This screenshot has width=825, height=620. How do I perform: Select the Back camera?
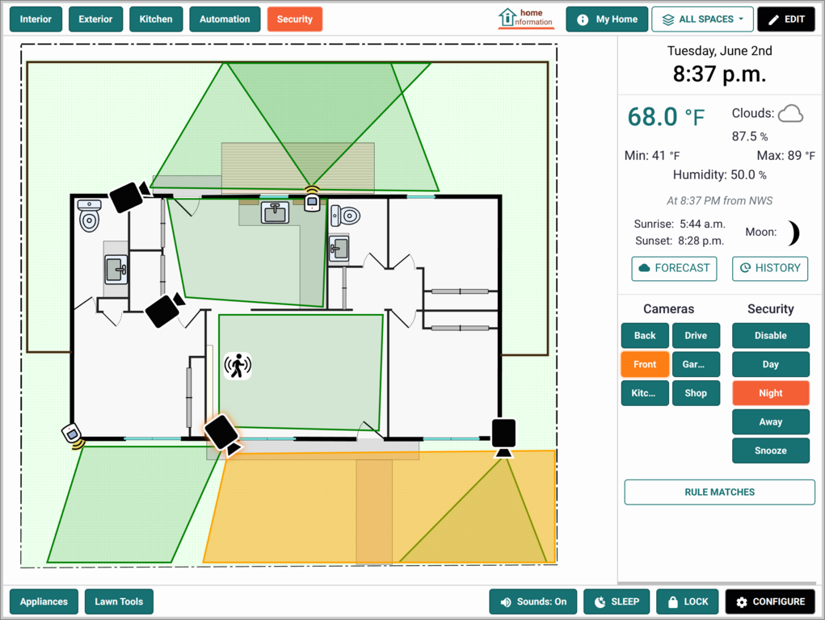(645, 336)
